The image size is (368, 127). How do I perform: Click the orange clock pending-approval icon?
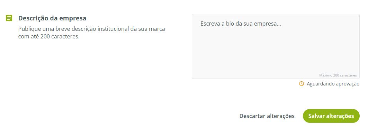tap(301, 84)
